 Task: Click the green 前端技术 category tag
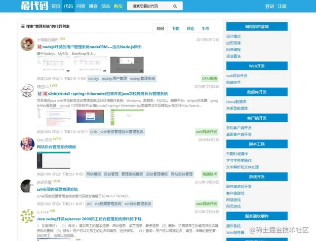[209, 174]
